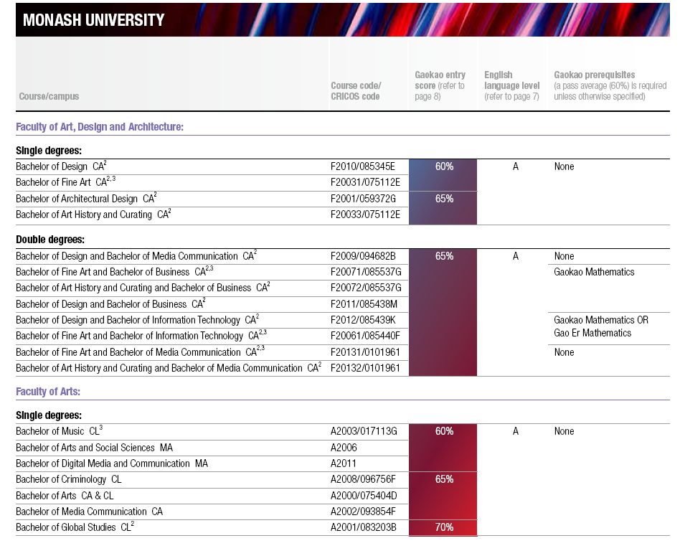Select 'Bachelor of Fine Art and Bachelor of Business'
This screenshot has width=680, height=556.
coord(115,272)
